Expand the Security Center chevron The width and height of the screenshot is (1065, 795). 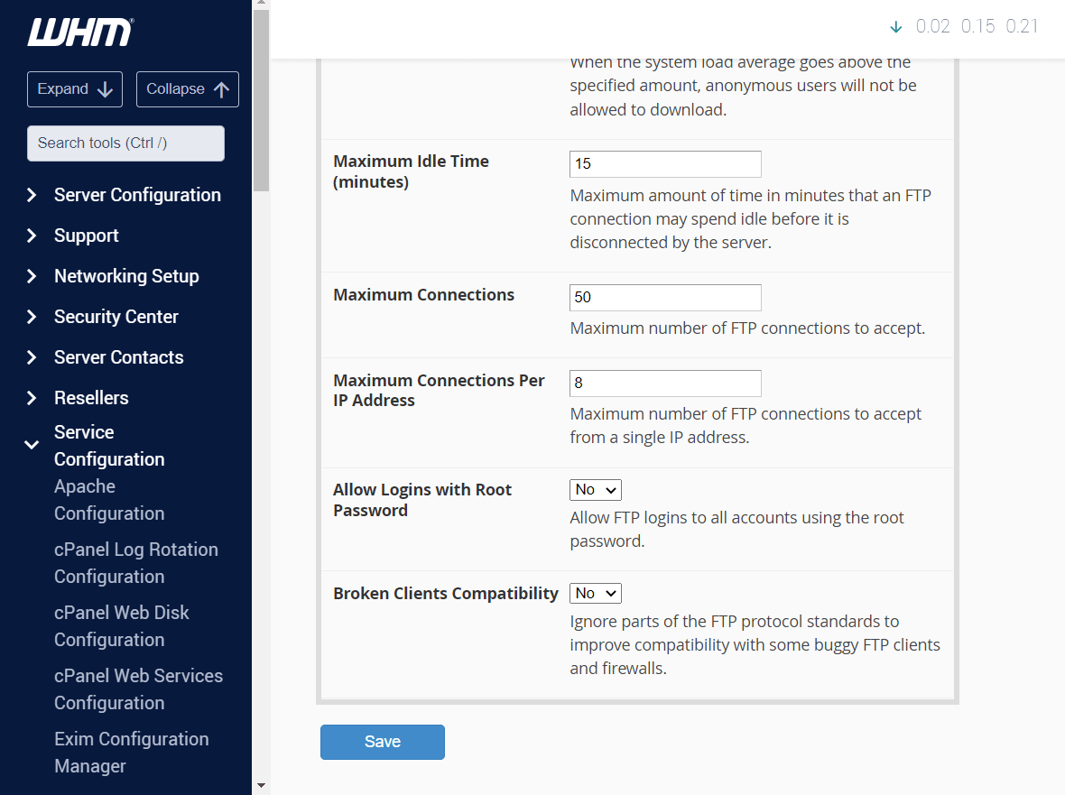tap(32, 317)
